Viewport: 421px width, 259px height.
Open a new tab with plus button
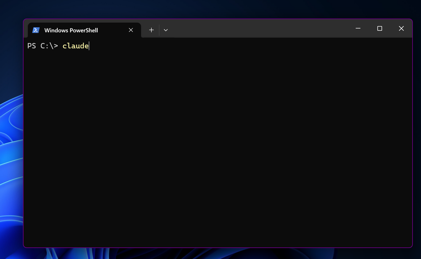click(x=151, y=30)
